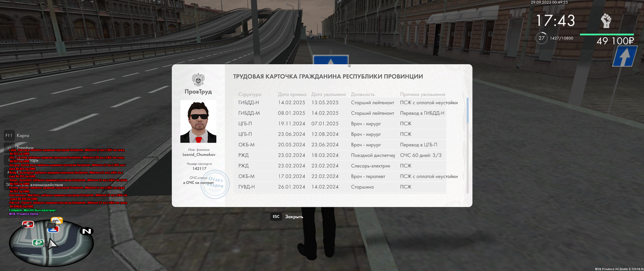The image size is (644, 271).
Task: Click dismissal date 07.01.2025
Action: (x=325, y=123)
